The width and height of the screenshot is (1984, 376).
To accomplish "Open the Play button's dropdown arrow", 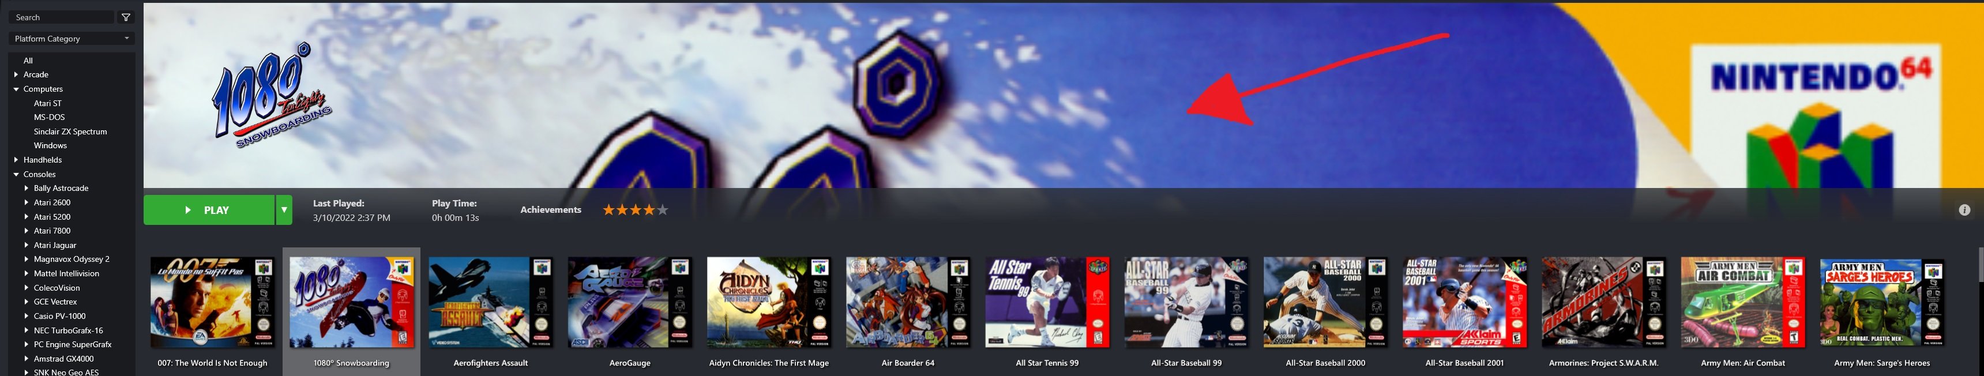I will tap(284, 209).
